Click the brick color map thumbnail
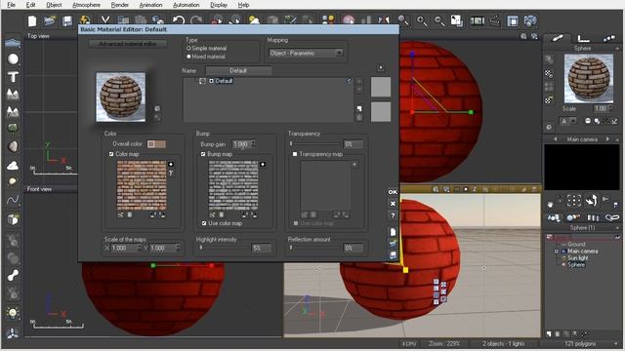The height and width of the screenshot is (351, 625). coord(142,185)
